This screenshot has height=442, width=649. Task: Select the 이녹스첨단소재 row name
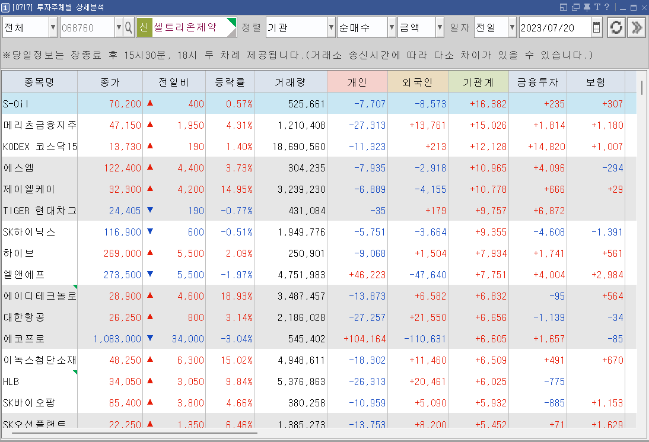point(40,360)
